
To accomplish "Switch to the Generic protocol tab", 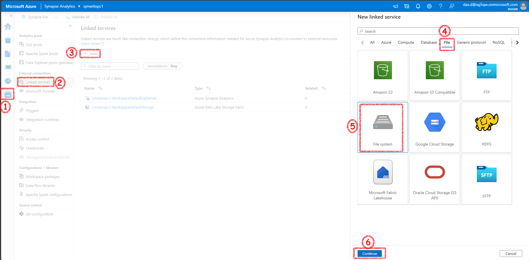I will coord(471,42).
